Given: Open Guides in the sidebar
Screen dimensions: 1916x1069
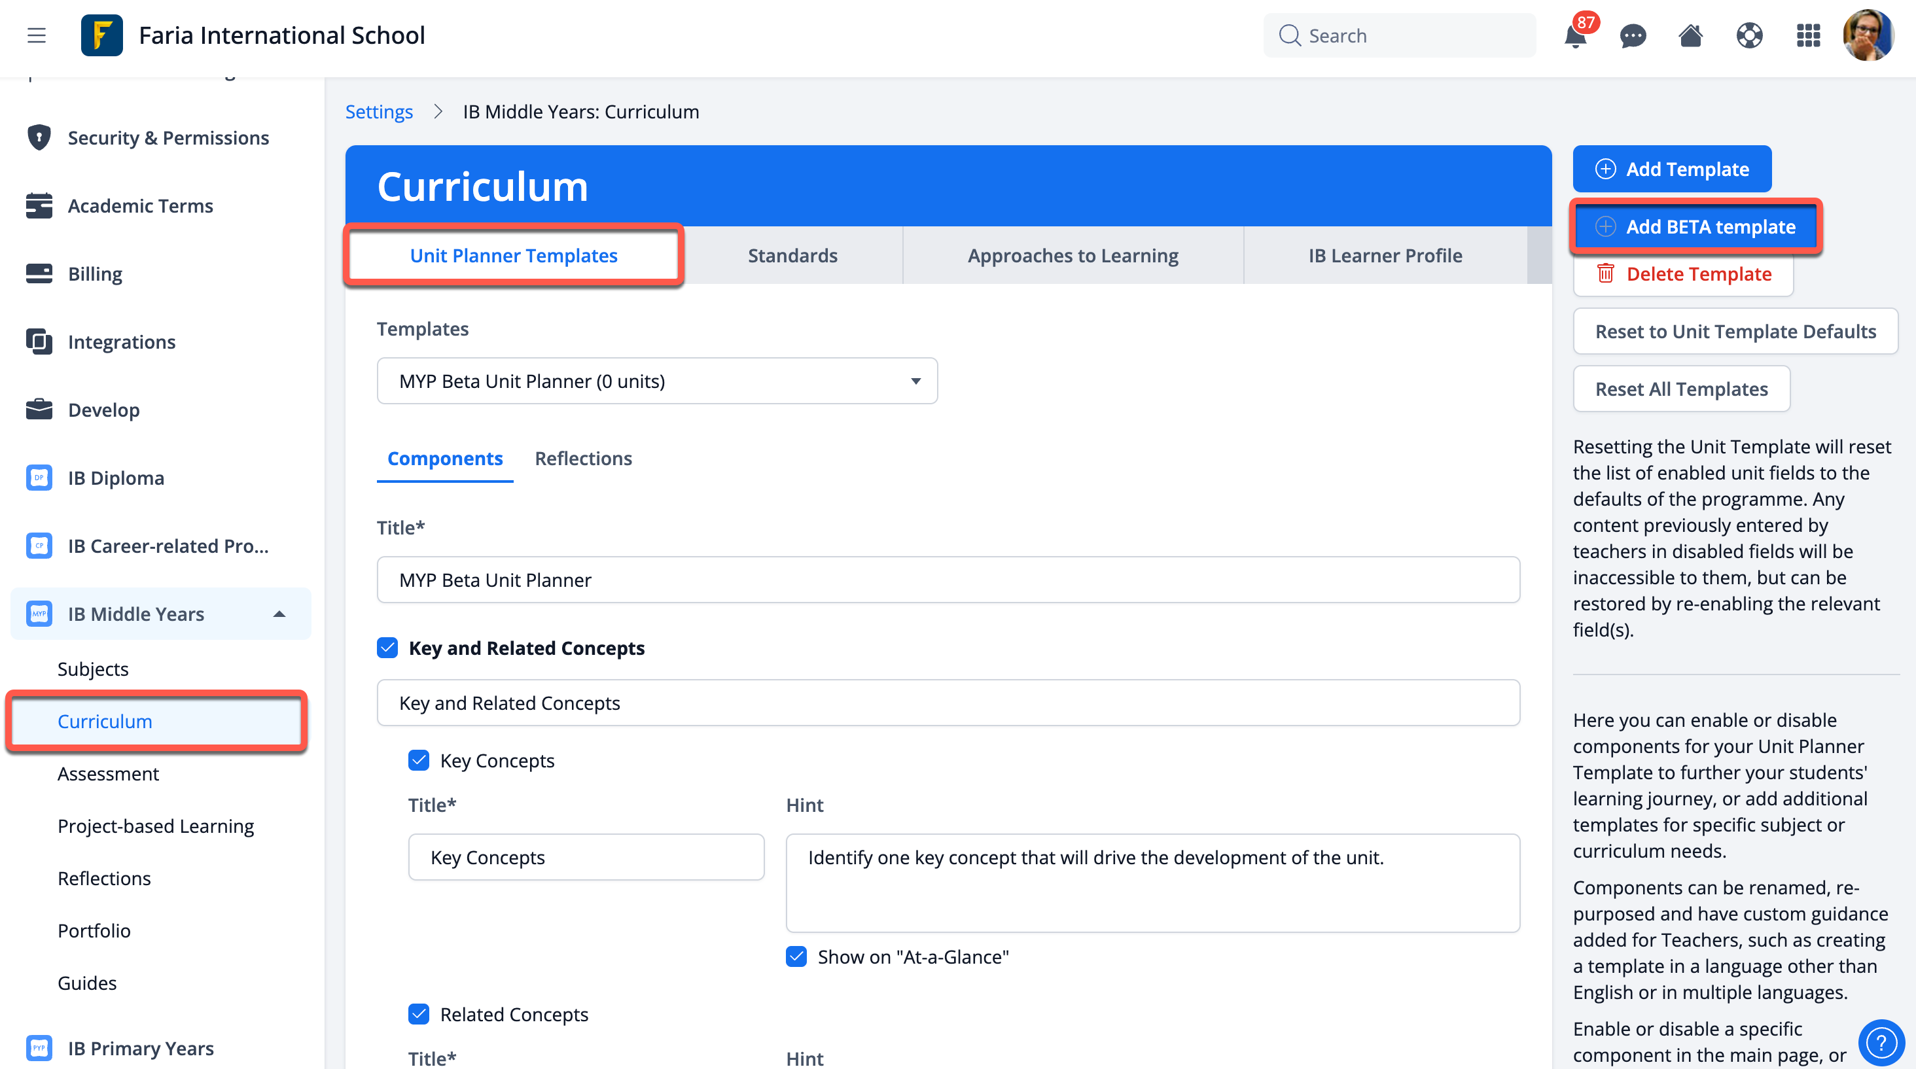Looking at the screenshot, I should point(87,983).
